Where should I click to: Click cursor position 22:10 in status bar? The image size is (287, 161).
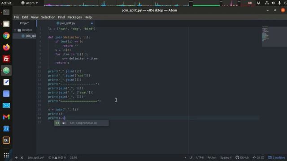(74, 157)
